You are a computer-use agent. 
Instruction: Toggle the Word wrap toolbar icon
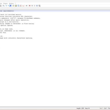point(4,6)
